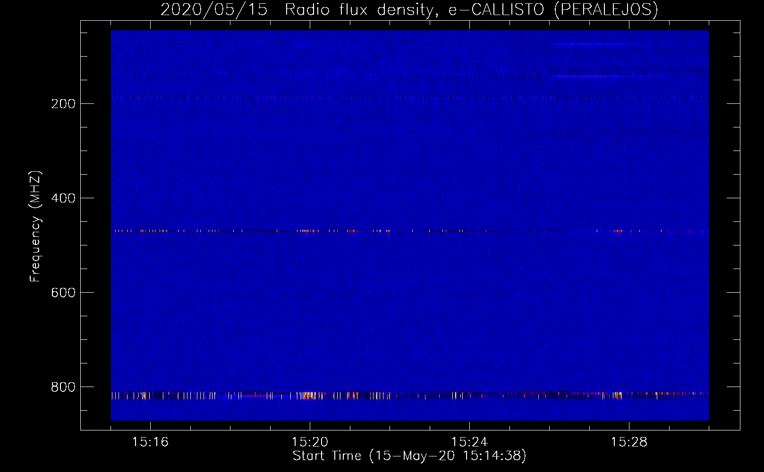
Task: Click the plot title mentioning e-CALLISTO (PERALEJOS)
Action: click(x=409, y=9)
